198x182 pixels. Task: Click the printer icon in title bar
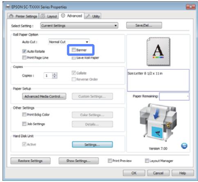(8, 7)
